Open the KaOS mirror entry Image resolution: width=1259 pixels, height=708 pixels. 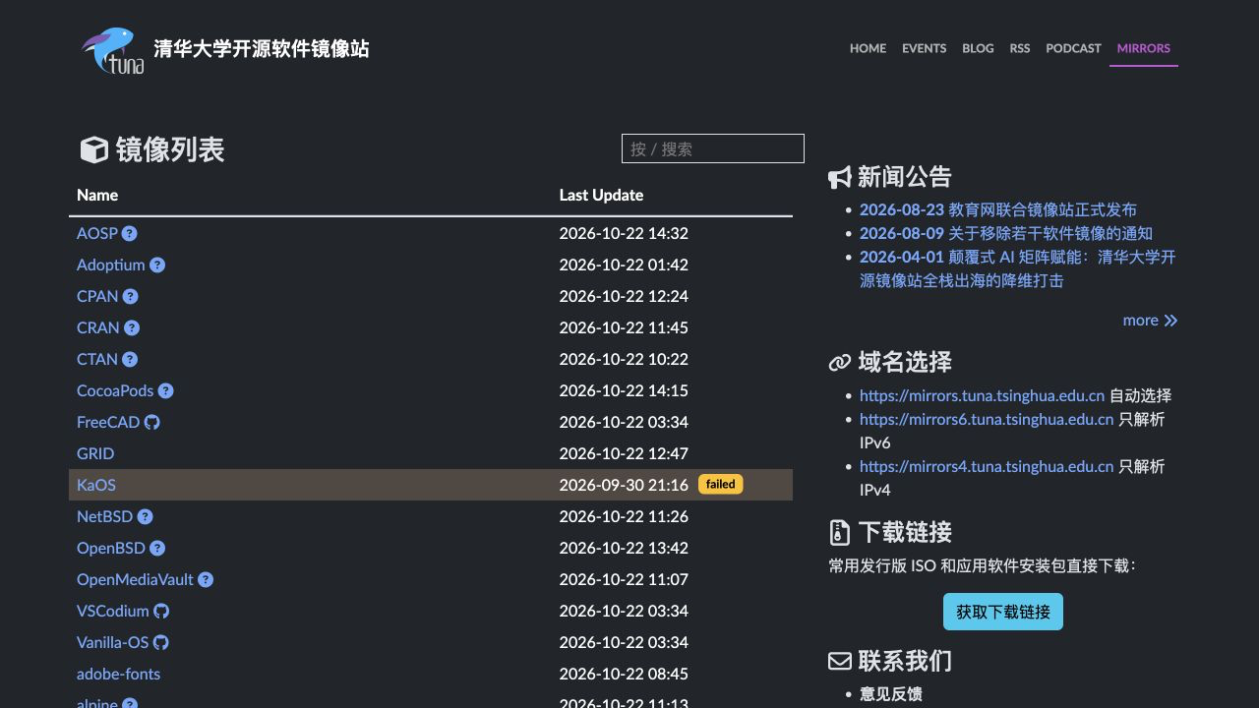click(x=96, y=485)
